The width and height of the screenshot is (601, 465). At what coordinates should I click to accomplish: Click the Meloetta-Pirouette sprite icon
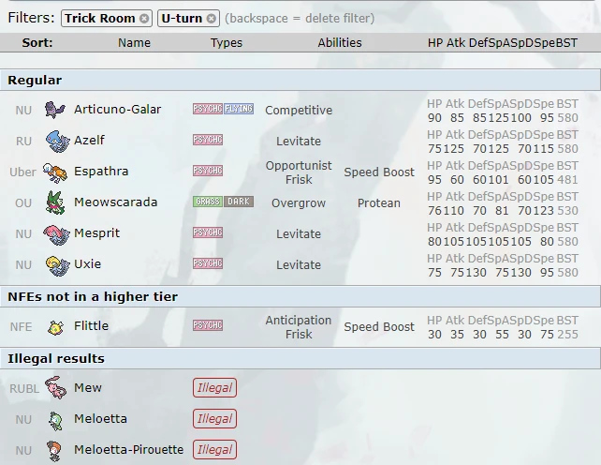click(x=55, y=450)
